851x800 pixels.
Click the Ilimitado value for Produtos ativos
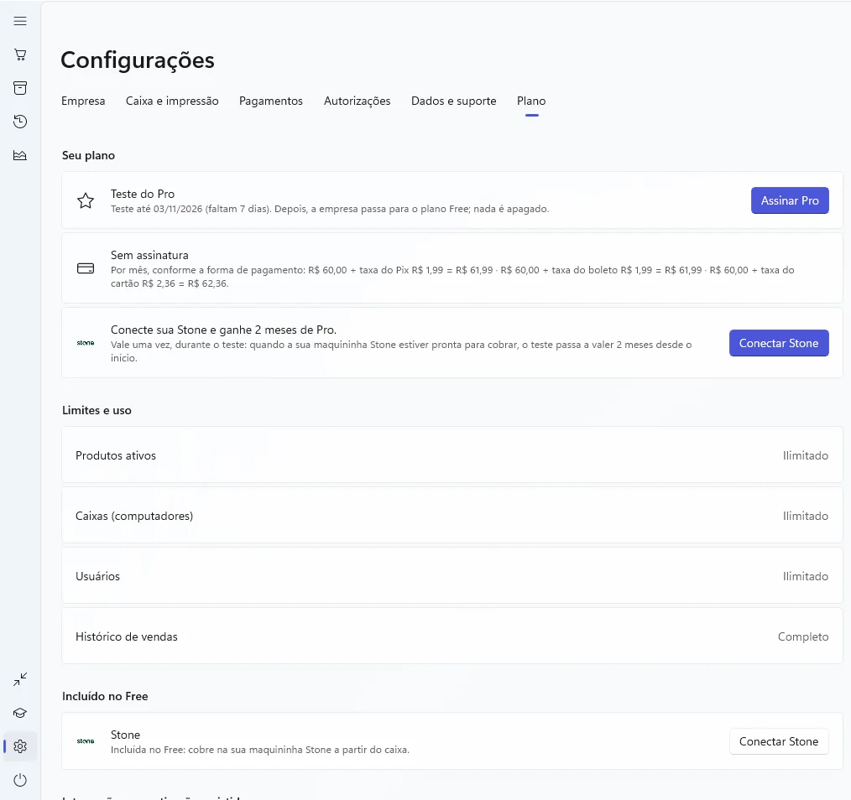[x=806, y=455]
